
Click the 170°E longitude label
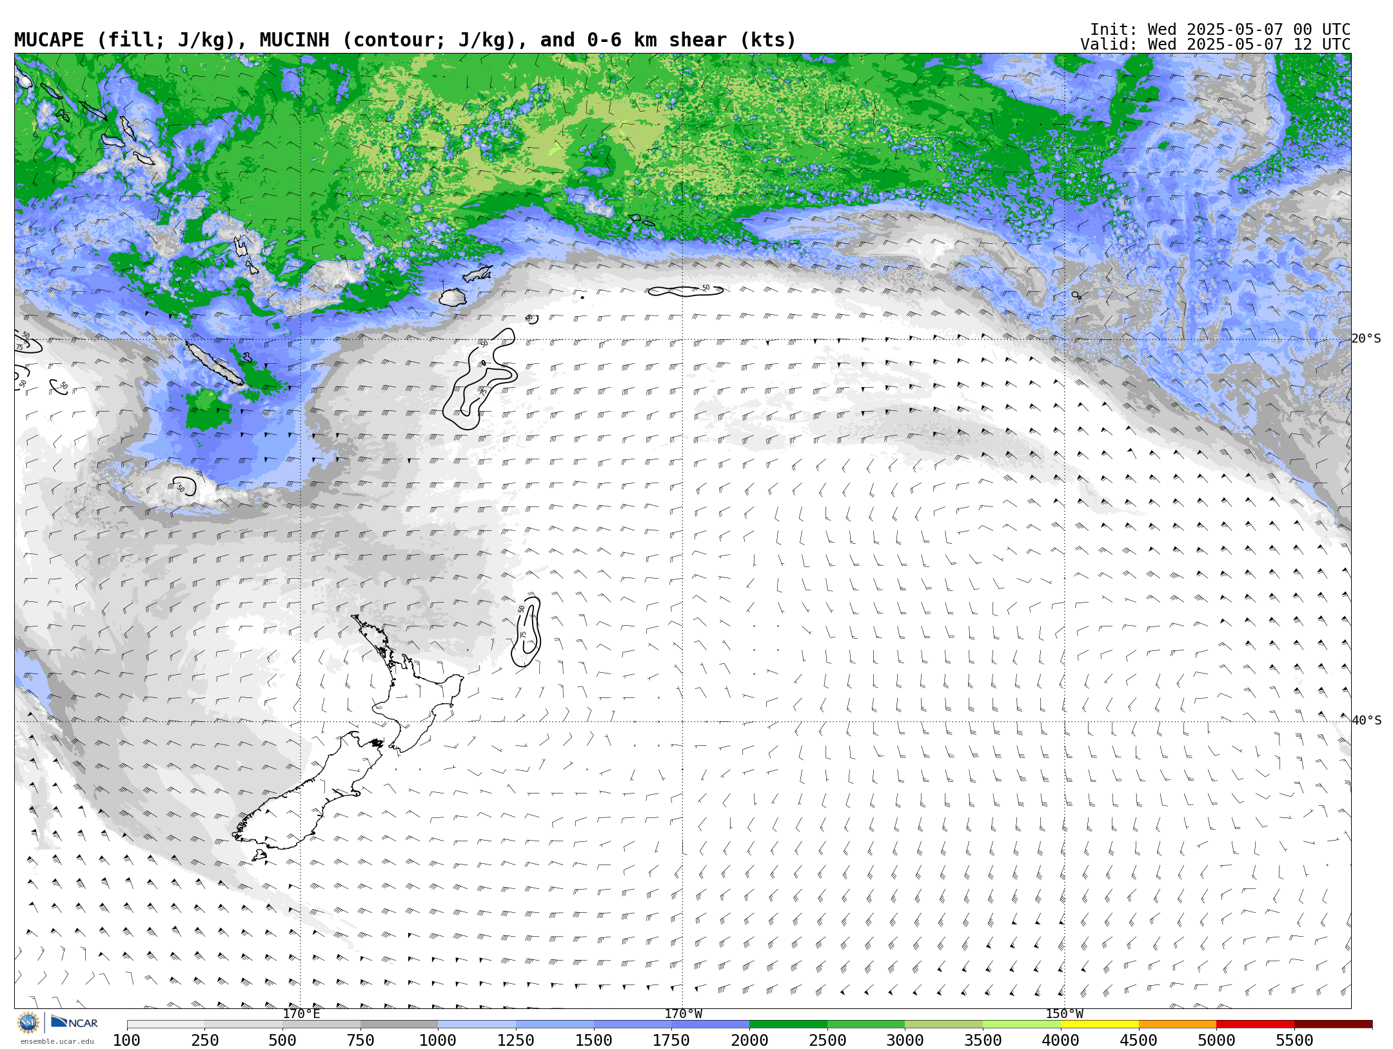point(301,1014)
